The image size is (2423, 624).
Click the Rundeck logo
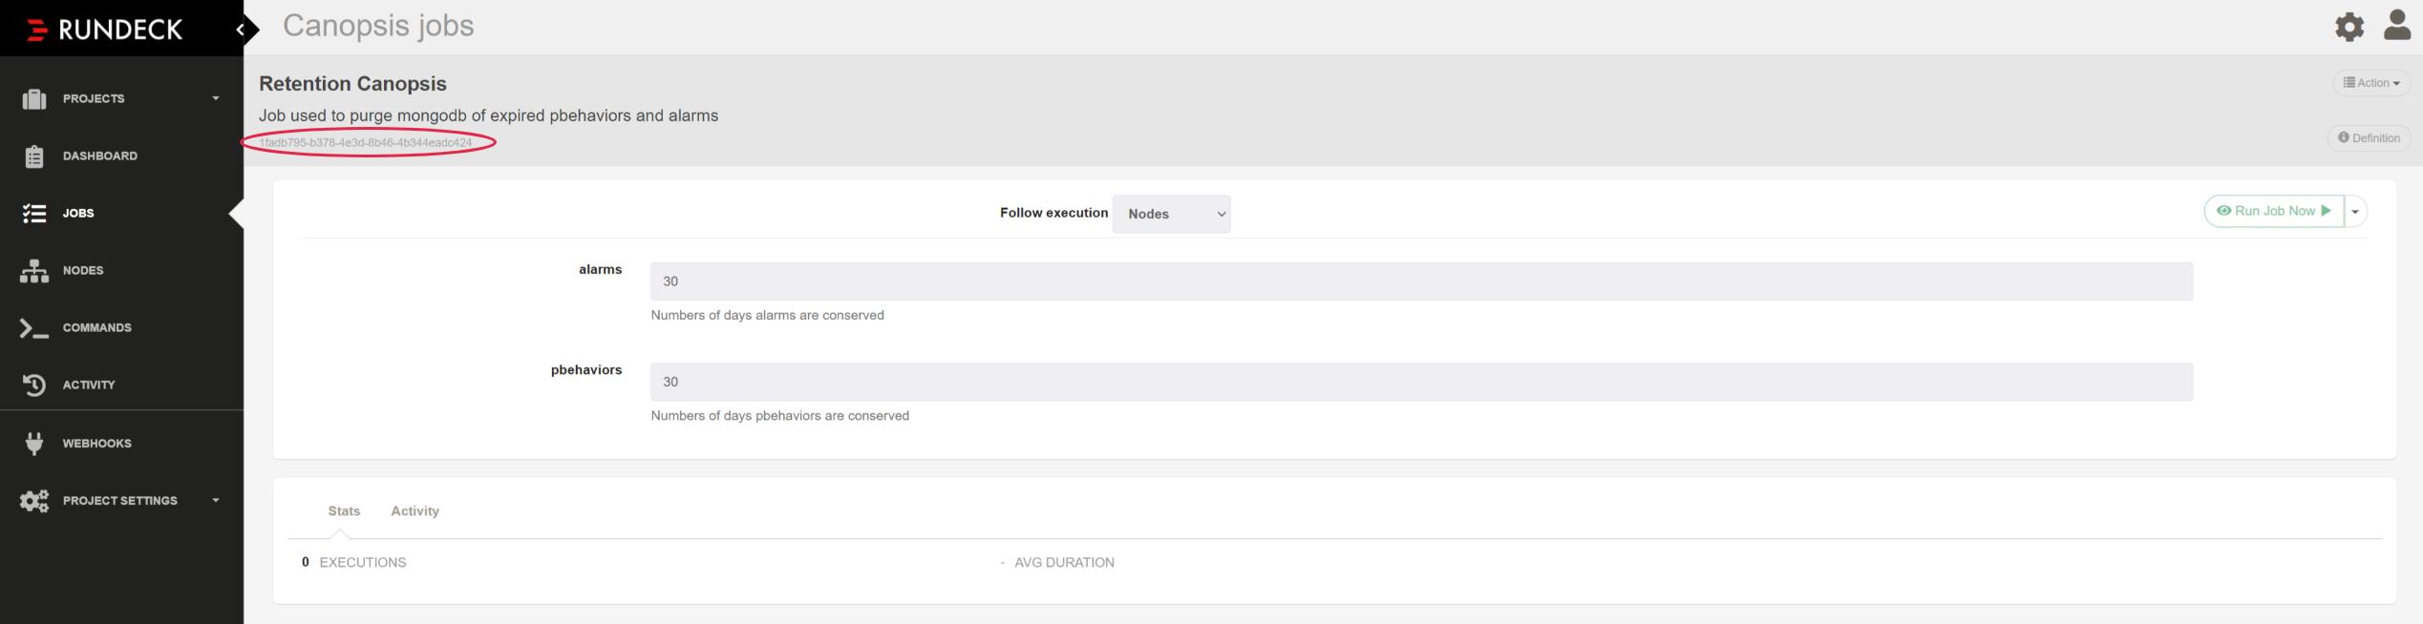[104, 30]
